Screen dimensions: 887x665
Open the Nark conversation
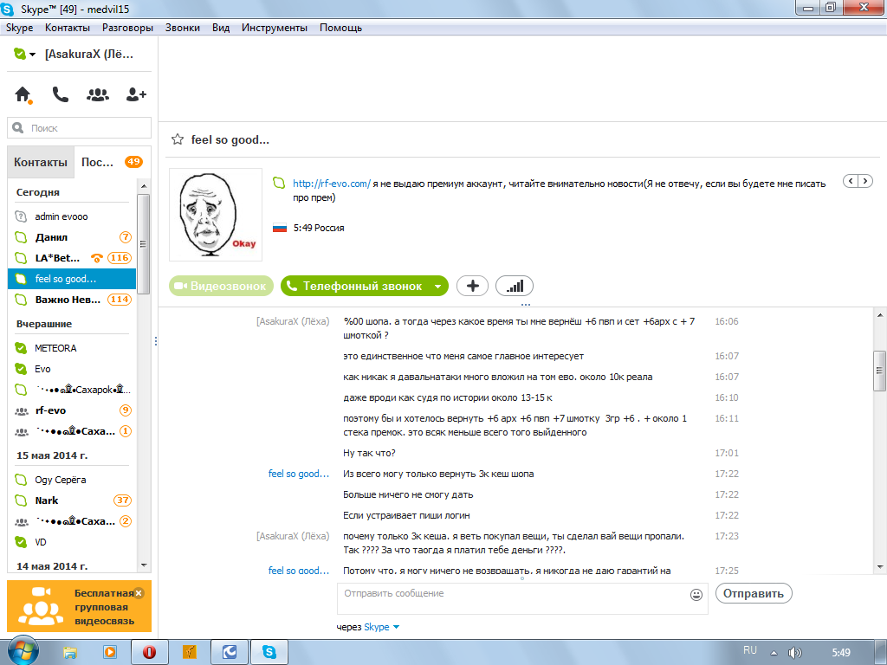pyautogui.click(x=72, y=500)
